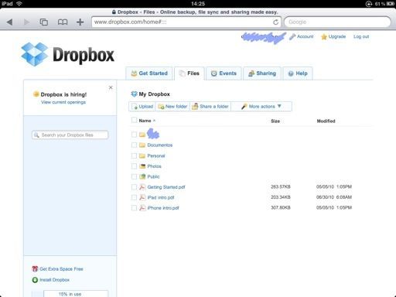
Task: Click the Upgrade link
Action: (x=337, y=36)
